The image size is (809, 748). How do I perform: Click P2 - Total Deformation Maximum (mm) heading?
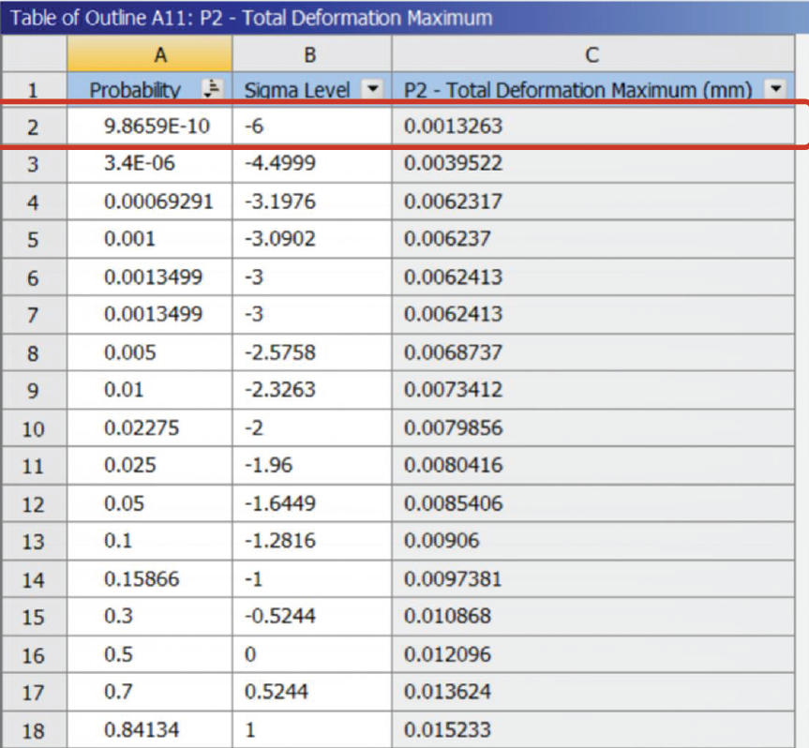(x=577, y=90)
